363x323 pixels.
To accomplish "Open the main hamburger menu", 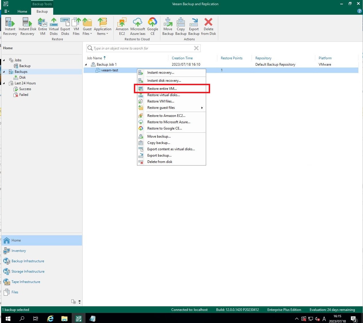I will click(7, 12).
